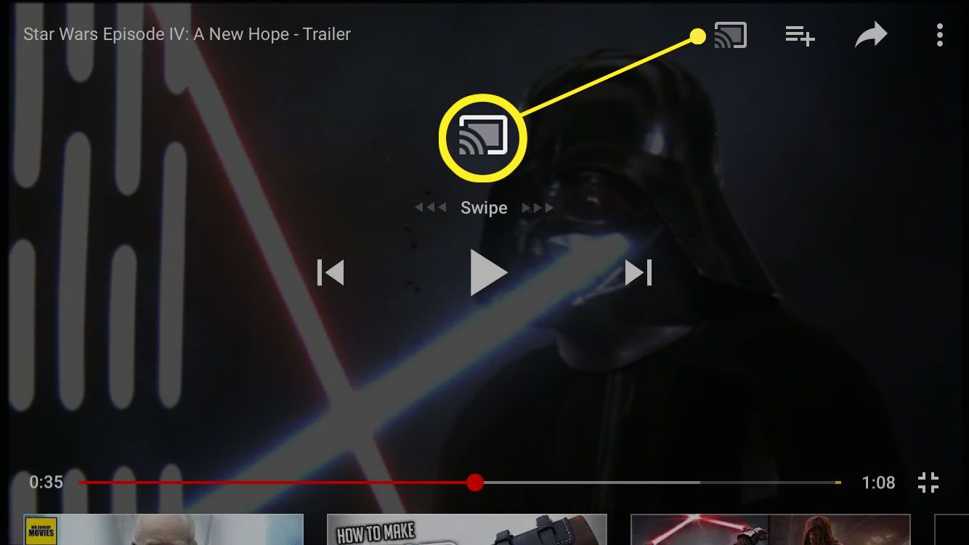Skip to the next video
The image size is (969, 545).
[x=638, y=272]
